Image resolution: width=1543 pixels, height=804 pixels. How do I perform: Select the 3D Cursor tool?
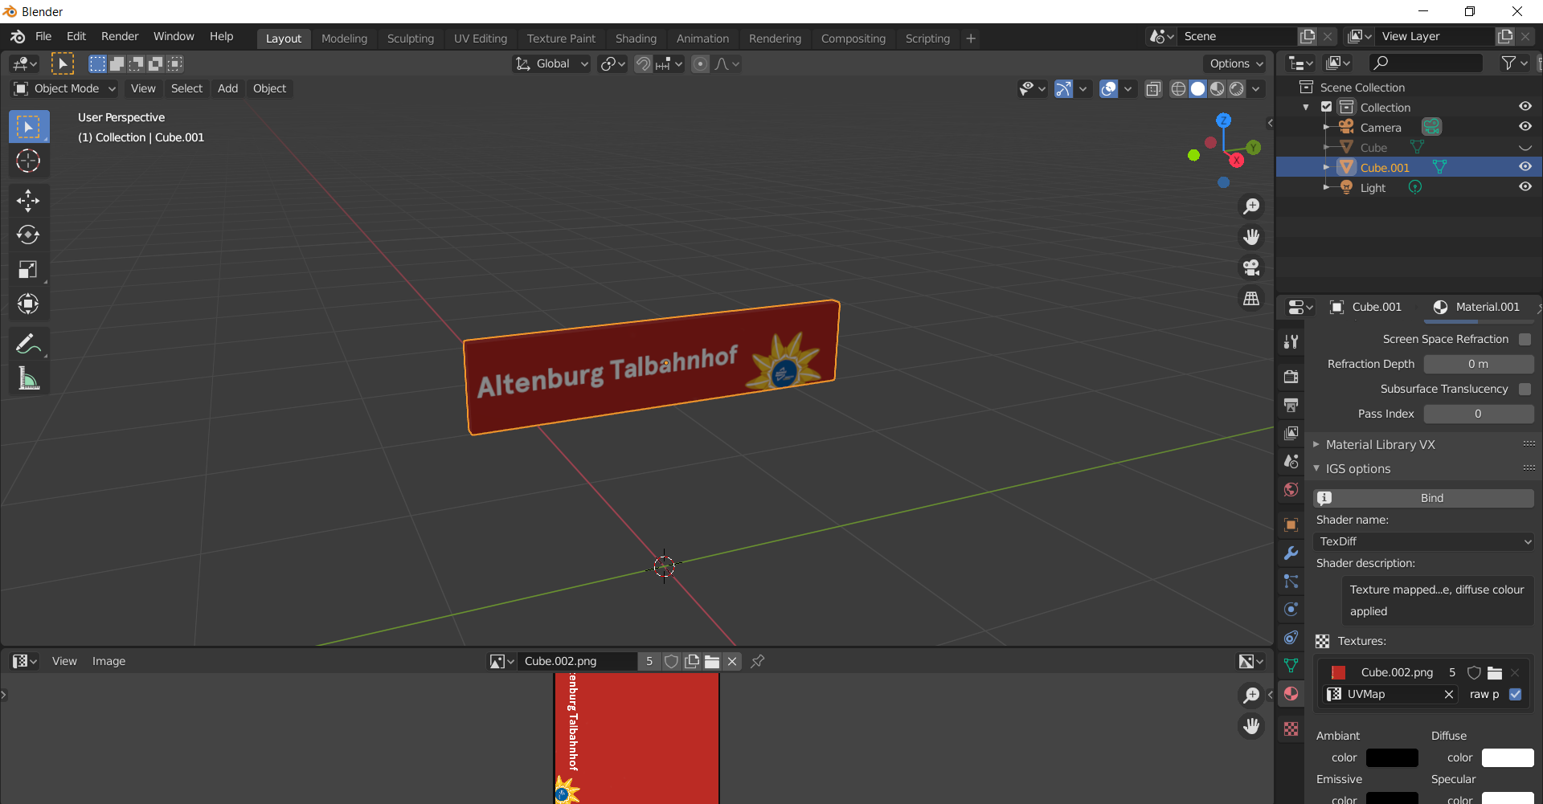[28, 161]
